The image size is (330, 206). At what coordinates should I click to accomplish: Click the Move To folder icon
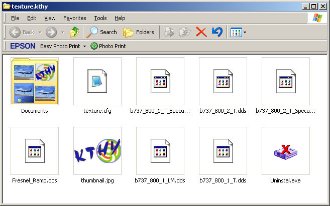click(169, 32)
